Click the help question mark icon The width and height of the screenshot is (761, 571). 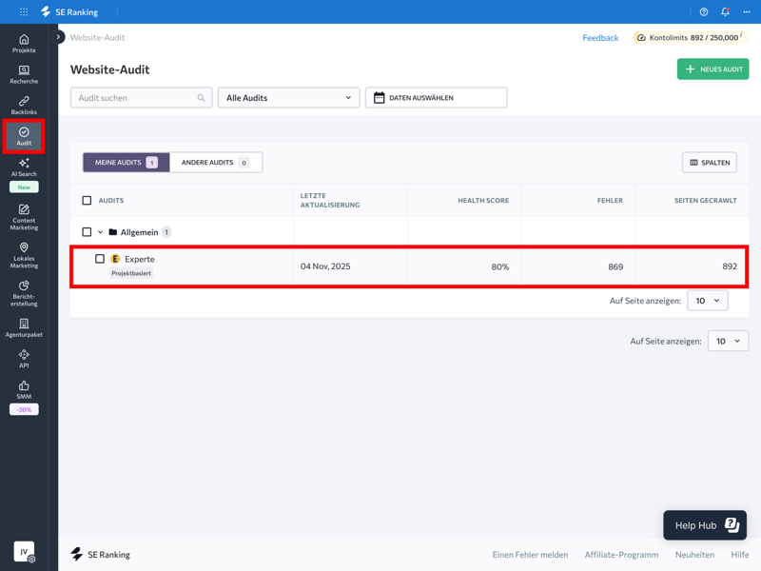pos(704,12)
